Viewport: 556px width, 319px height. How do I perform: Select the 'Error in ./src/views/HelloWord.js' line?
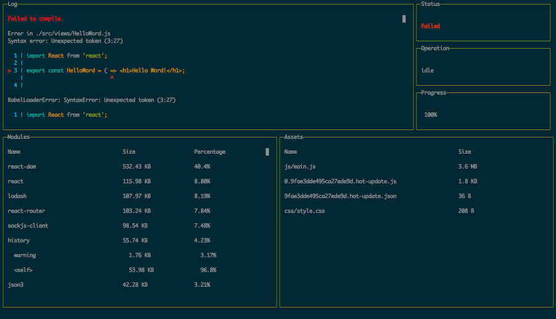click(59, 33)
